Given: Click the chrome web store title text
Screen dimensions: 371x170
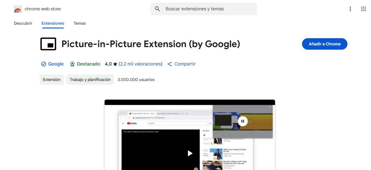Looking at the screenshot, I should (43, 9).
